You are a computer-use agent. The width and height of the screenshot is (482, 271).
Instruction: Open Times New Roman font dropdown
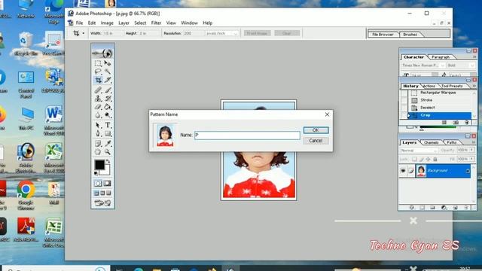pyautogui.click(x=443, y=65)
